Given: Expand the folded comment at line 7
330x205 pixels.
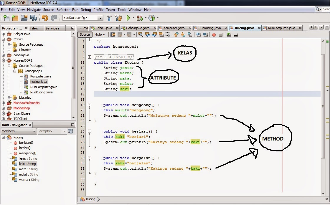Looking at the screenshot, I should (x=90, y=57).
